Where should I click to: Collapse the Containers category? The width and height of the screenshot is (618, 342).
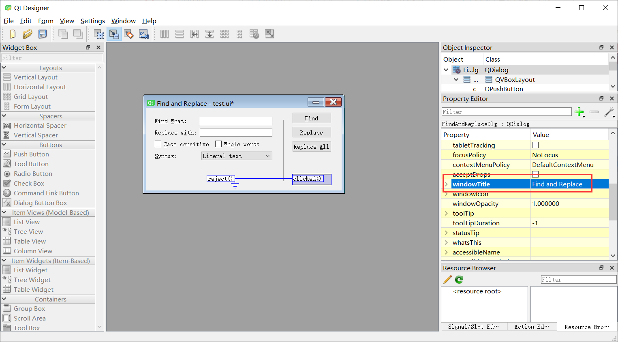pos(4,299)
